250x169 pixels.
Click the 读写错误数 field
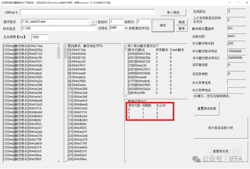tap(236, 65)
